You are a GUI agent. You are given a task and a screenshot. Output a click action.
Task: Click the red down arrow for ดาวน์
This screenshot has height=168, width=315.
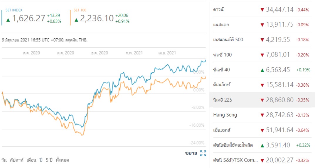tap(262, 10)
